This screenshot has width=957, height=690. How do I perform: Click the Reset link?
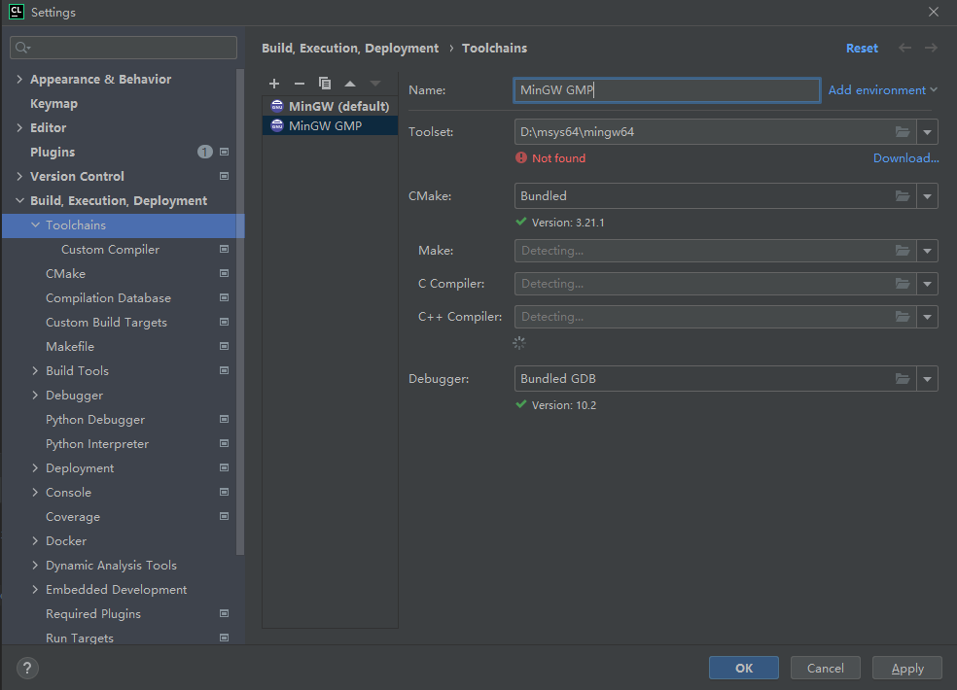862,48
